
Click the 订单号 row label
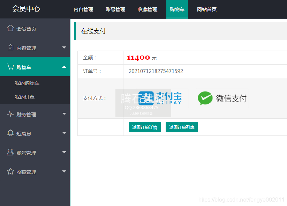tap(92, 71)
